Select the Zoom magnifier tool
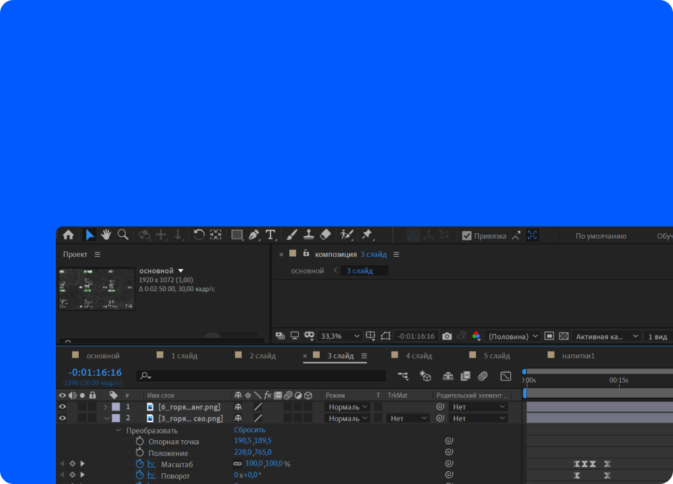Viewport: 673px width, 484px height. (x=123, y=235)
